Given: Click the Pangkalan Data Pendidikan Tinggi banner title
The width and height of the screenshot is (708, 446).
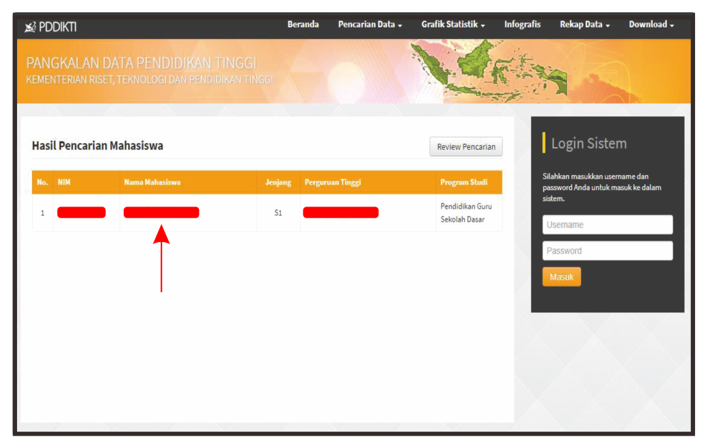Looking at the screenshot, I should tap(141, 63).
